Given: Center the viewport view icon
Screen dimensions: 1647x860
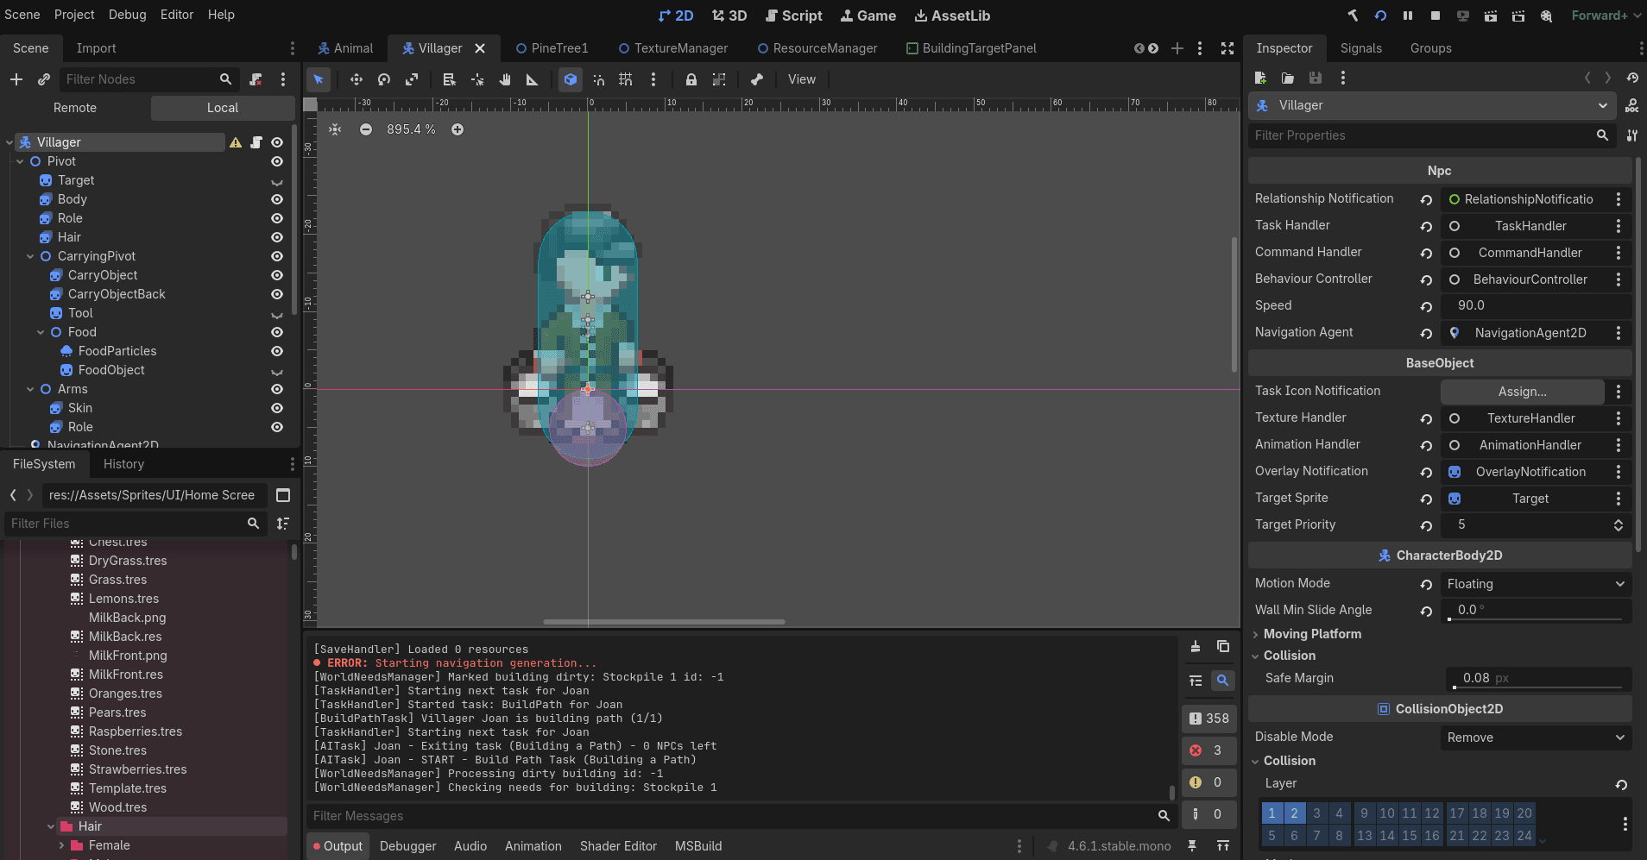Looking at the screenshot, I should [x=336, y=129].
